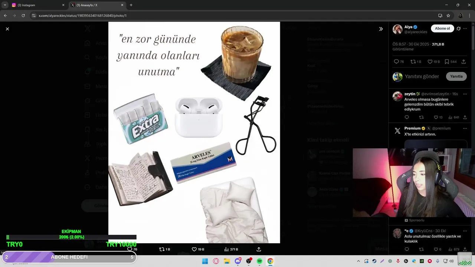This screenshot has width=475, height=267.
Task: Click the Abone ol subscribe button
Action: click(442, 29)
